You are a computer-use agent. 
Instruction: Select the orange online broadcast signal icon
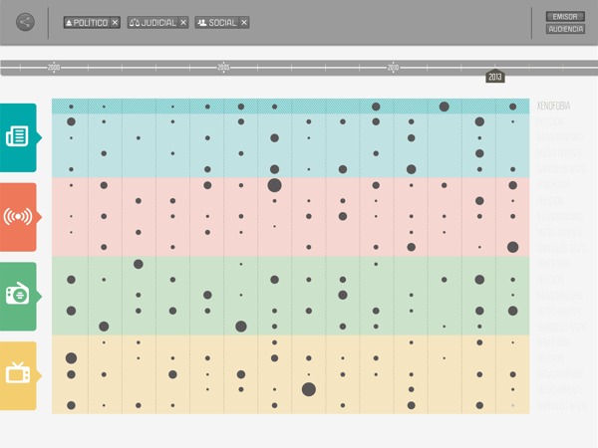tap(17, 217)
